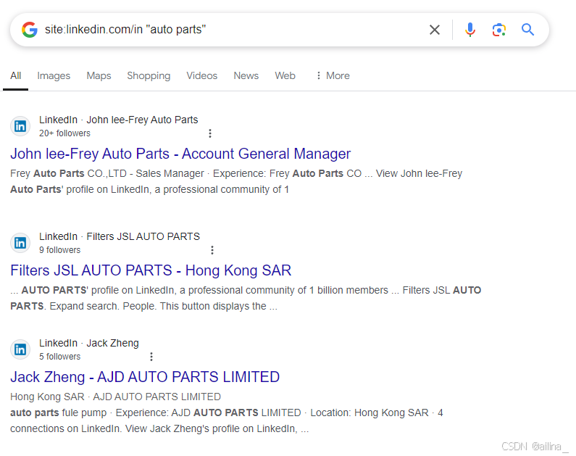Viewport: 576px width, 456px height.
Task: Click the Google logo in search bar
Action: [x=30, y=30]
